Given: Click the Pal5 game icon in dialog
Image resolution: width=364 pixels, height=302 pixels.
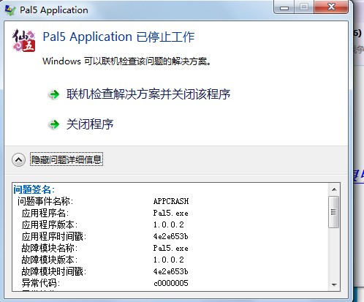Looking at the screenshot, I should pyautogui.click(x=23, y=40).
